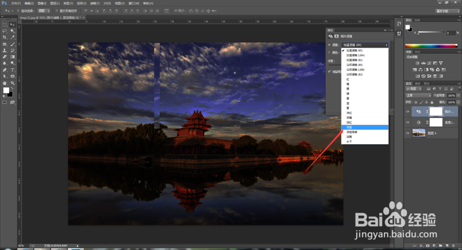Select the Ellipse shape tool

click(12, 76)
